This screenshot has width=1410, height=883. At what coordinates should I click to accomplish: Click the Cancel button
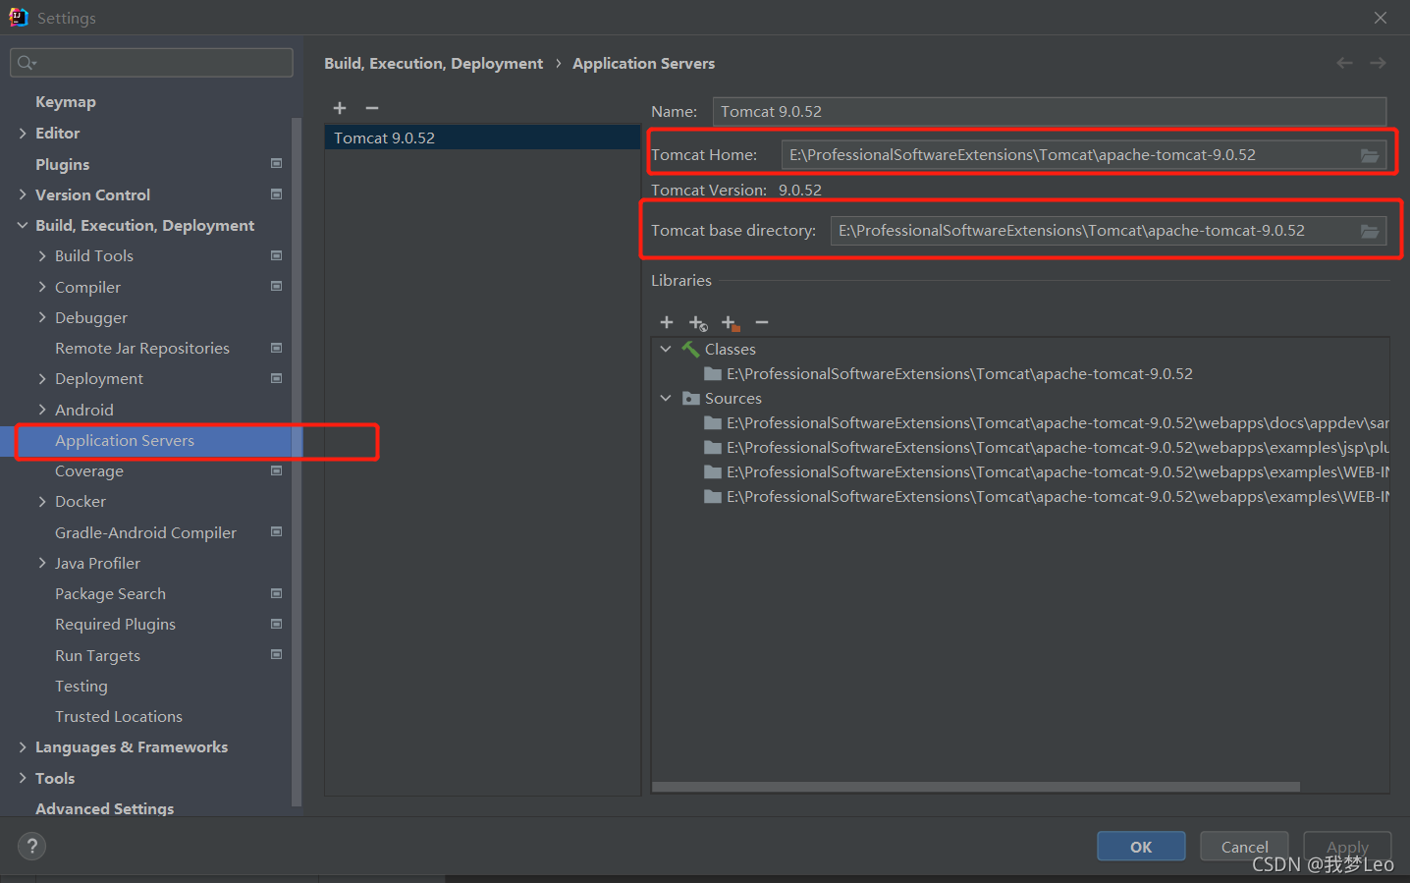1244,847
